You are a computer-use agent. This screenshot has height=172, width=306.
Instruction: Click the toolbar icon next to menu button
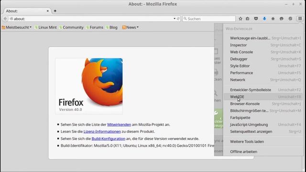click(290, 19)
